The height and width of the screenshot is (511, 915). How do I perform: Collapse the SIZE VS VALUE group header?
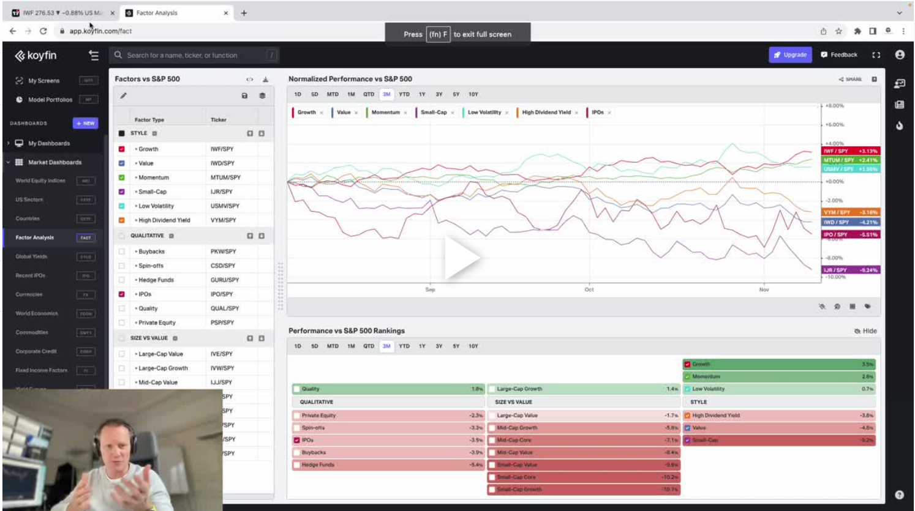tap(175, 338)
